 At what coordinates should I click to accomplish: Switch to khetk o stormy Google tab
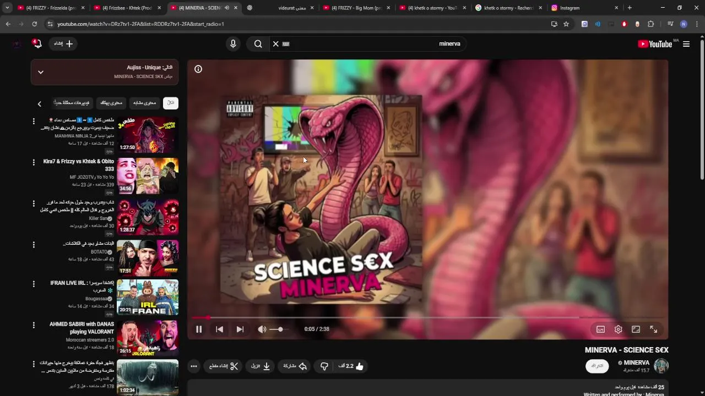509,8
